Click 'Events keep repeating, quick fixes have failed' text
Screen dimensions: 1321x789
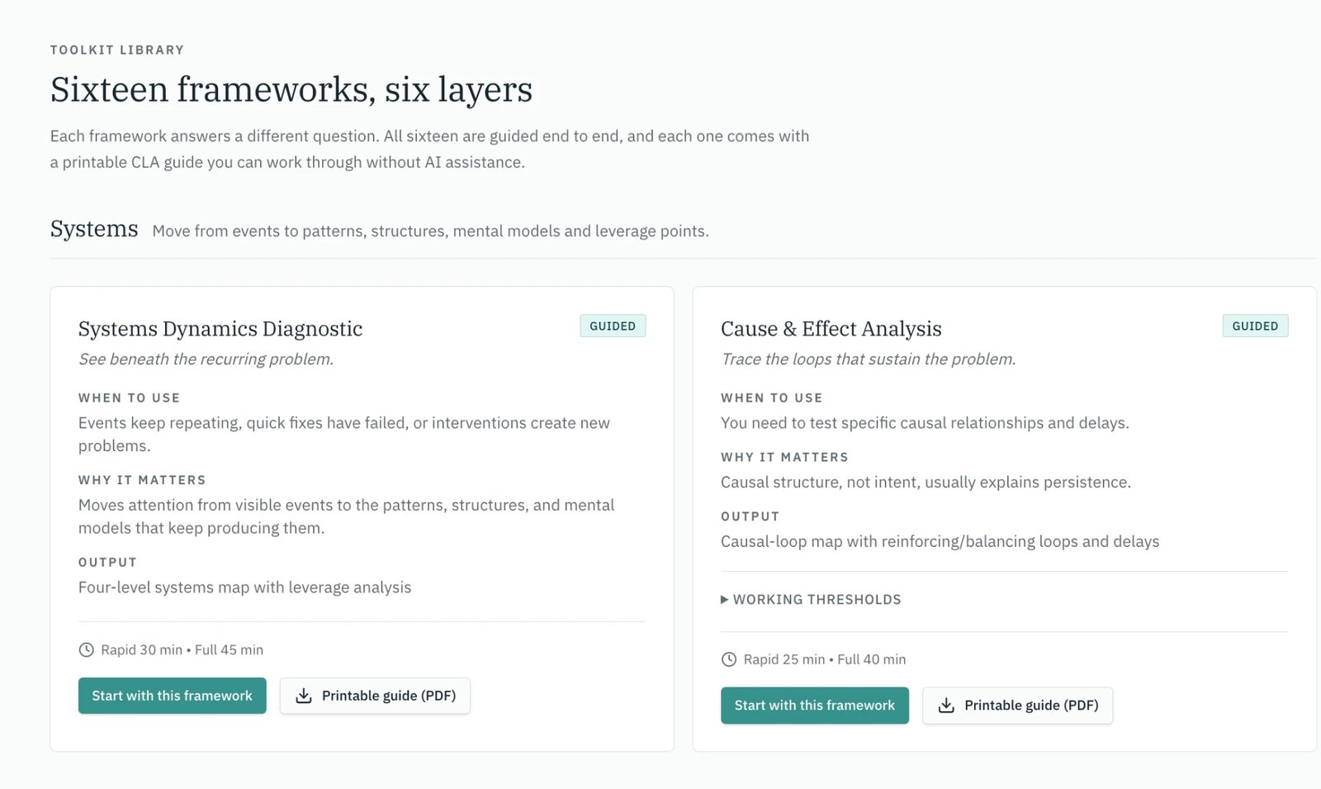pos(344,435)
